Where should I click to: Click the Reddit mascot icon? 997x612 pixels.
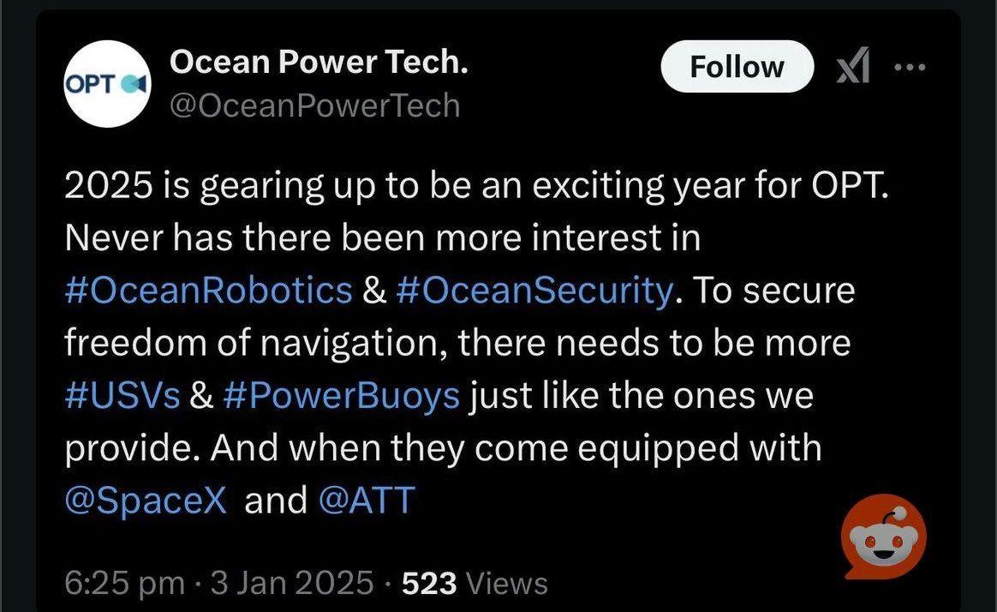pyautogui.click(x=884, y=537)
